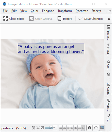Toggle color managed view monitor icon

[x=102, y=128]
